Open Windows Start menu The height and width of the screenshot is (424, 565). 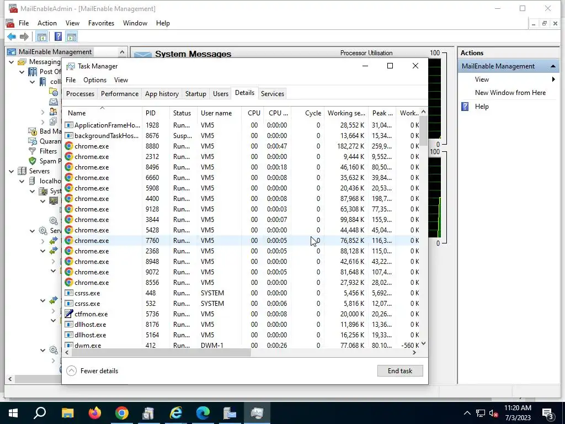[13, 412]
